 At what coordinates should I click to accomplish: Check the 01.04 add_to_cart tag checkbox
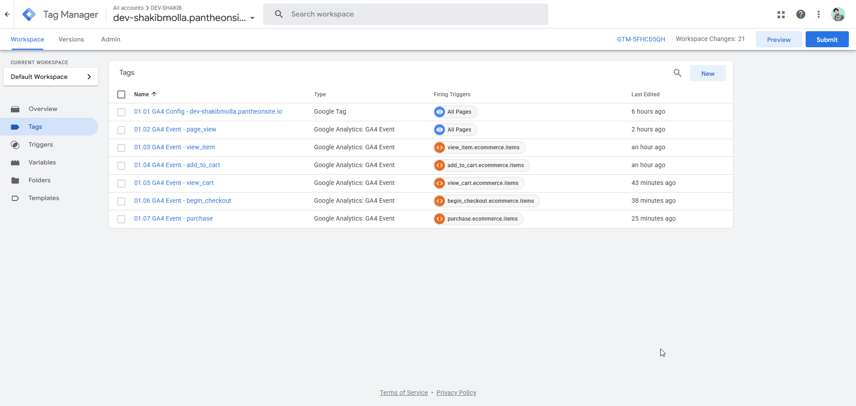point(121,166)
